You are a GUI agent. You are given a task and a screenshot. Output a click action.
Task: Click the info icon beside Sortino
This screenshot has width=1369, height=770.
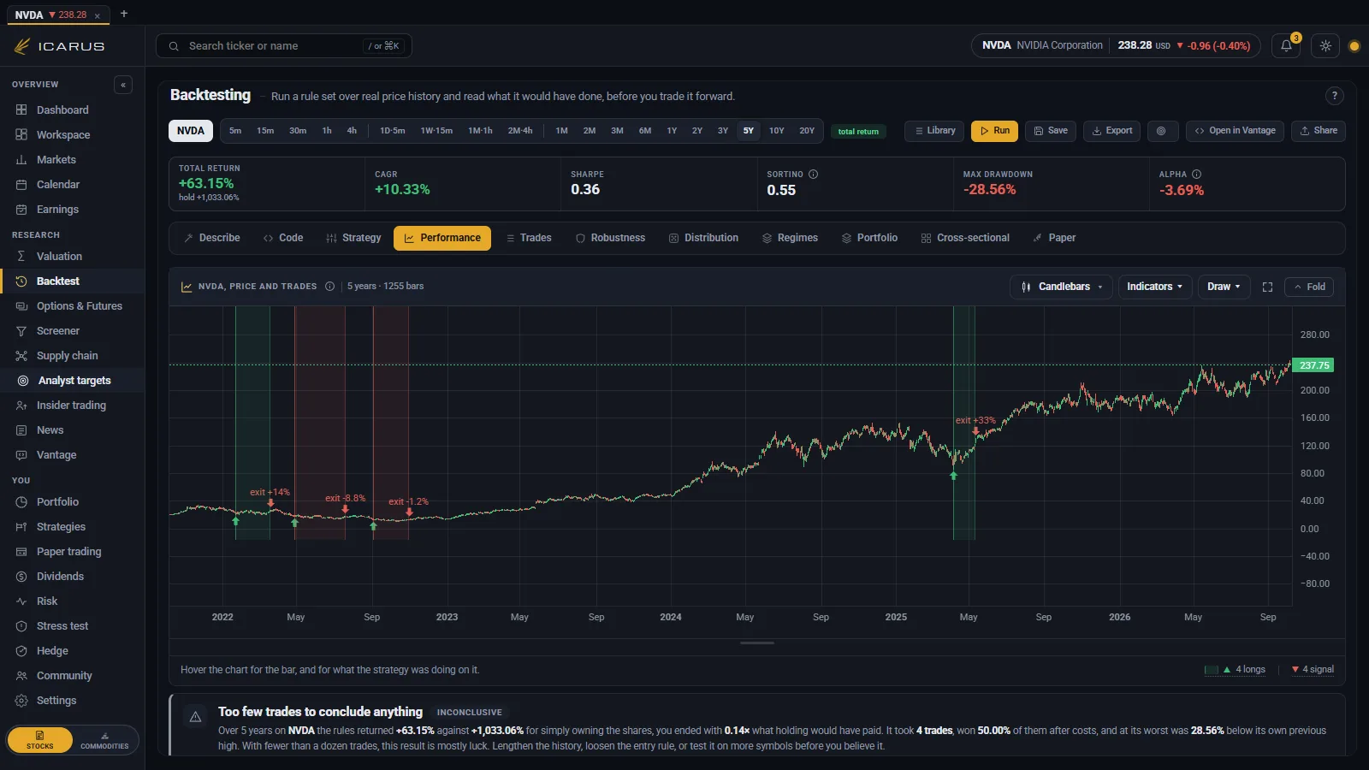point(813,175)
